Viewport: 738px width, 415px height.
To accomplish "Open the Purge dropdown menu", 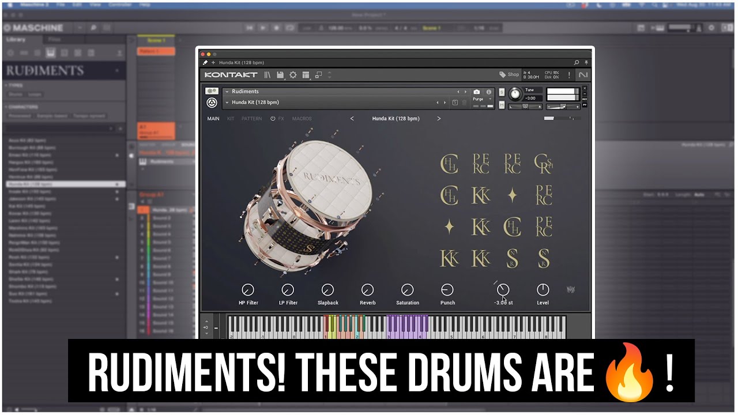I will (x=483, y=99).
